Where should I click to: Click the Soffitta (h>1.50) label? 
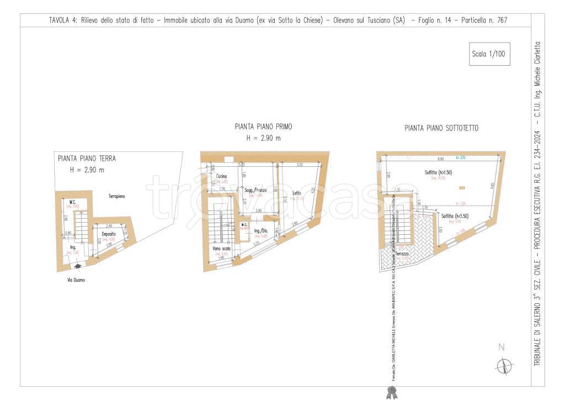tap(439, 172)
